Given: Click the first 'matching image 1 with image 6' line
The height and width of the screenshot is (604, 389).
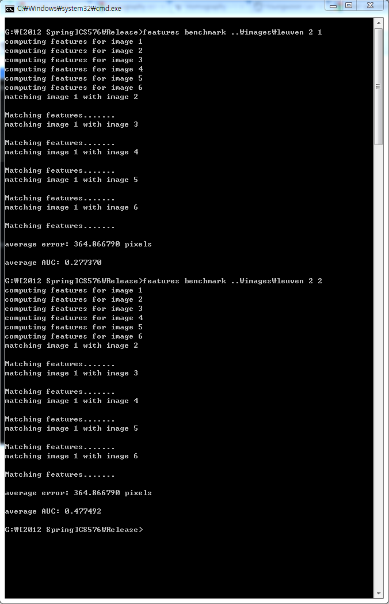Looking at the screenshot, I should tap(71, 208).
